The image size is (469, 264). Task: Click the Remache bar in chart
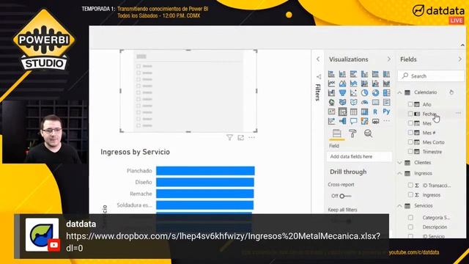point(205,194)
